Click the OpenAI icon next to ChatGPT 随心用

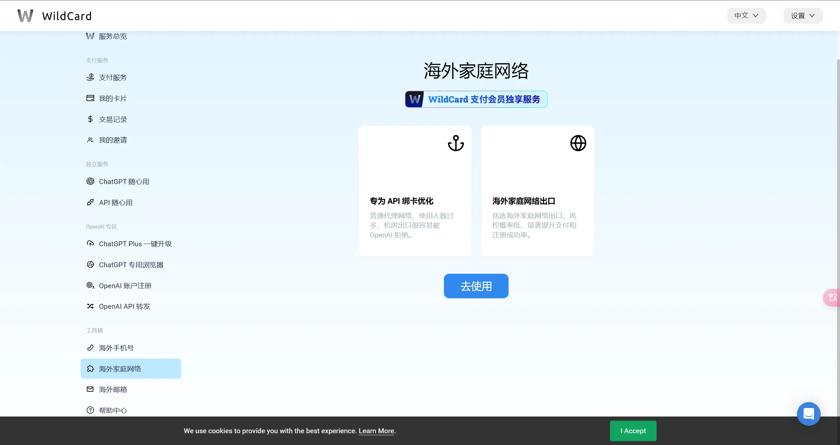tap(90, 181)
